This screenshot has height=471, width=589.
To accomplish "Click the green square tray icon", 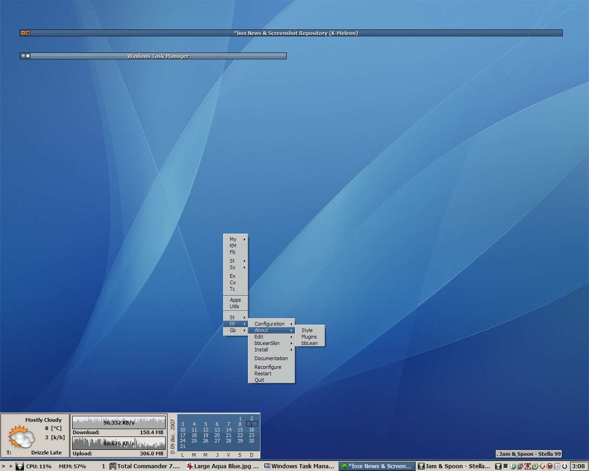I will coord(535,466).
